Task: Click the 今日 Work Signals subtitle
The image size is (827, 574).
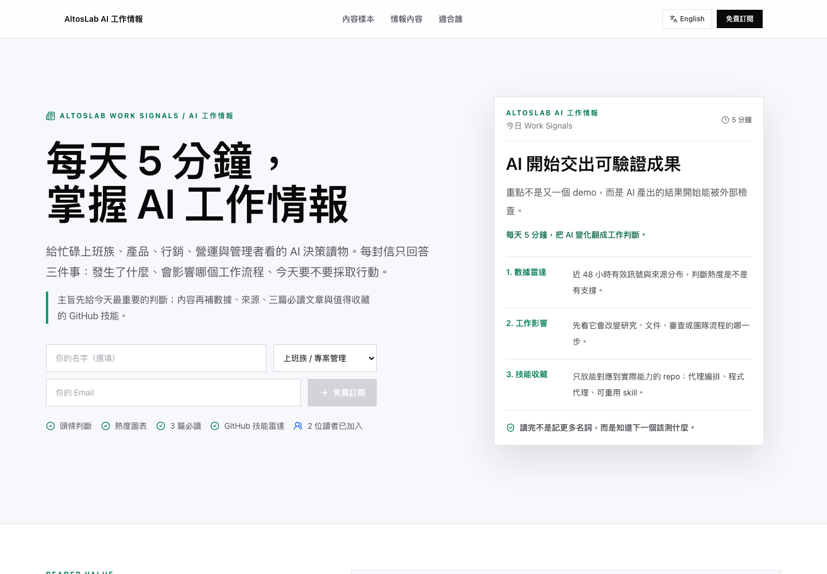Action: (539, 126)
